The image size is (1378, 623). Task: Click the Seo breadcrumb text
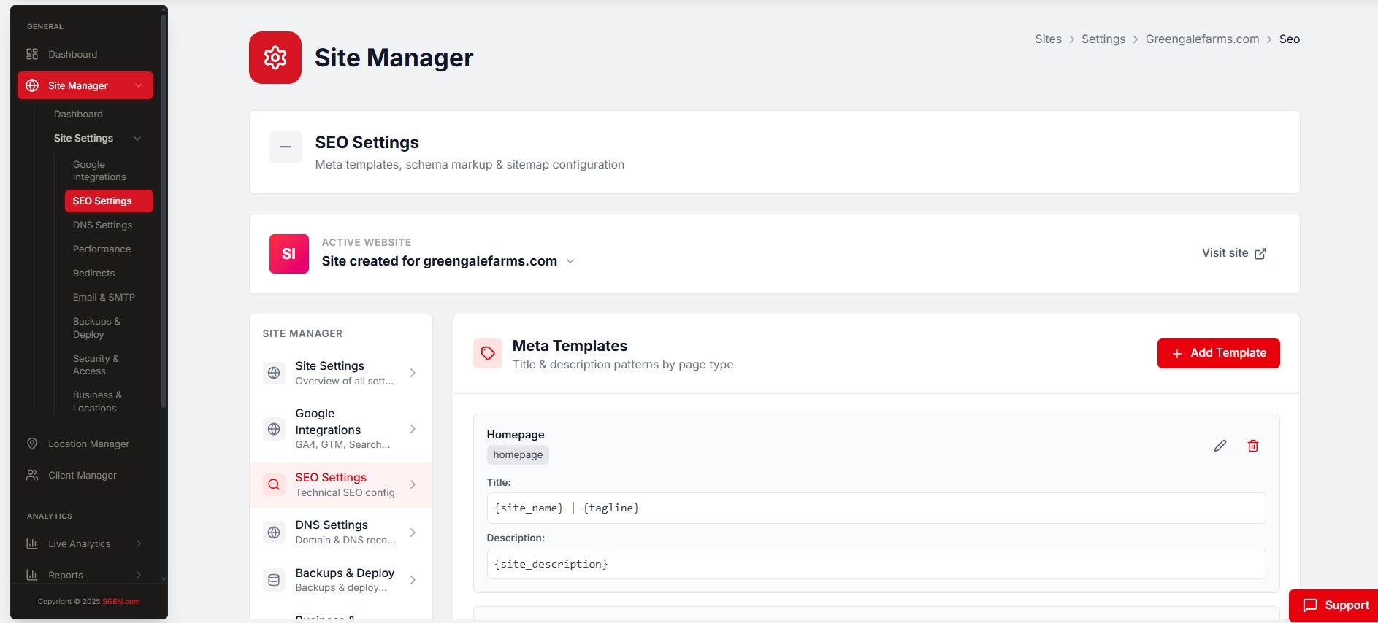click(1290, 39)
